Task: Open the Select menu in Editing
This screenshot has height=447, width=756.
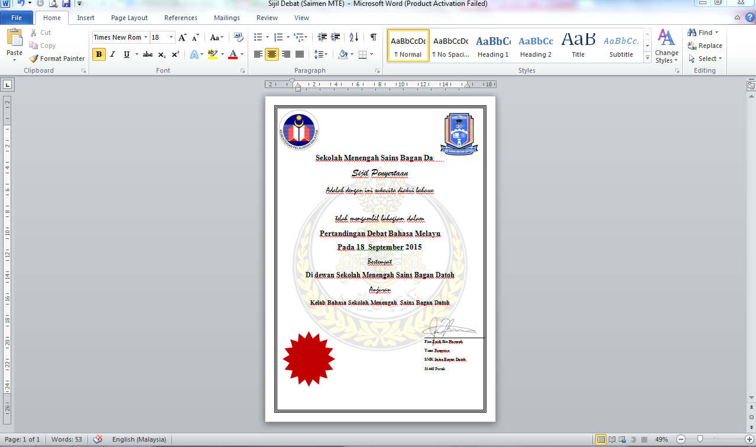Action: [x=705, y=59]
